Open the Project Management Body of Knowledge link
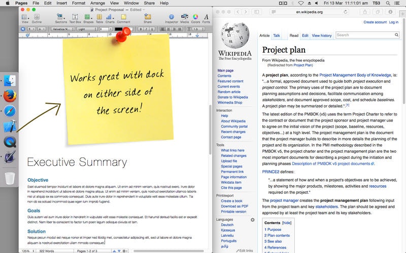This screenshot has height=253, width=406. [355, 75]
